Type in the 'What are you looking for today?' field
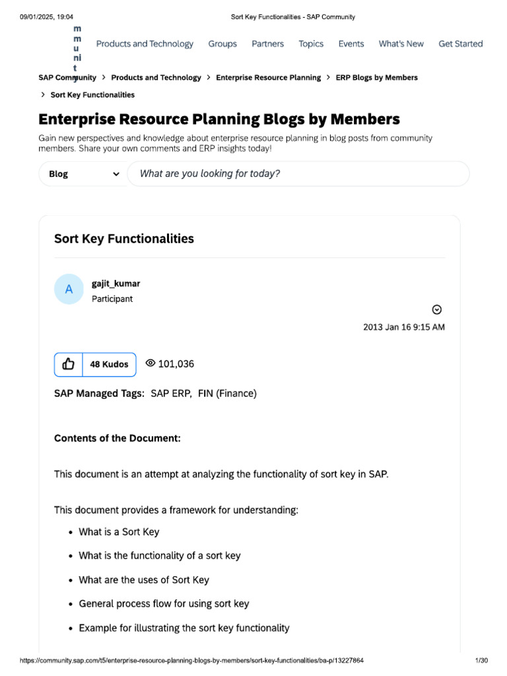The width and height of the screenshot is (507, 676). tap(297, 174)
